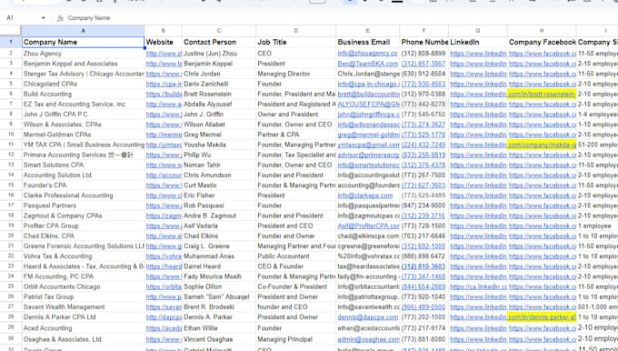Select the Business Email header cell

point(367,42)
